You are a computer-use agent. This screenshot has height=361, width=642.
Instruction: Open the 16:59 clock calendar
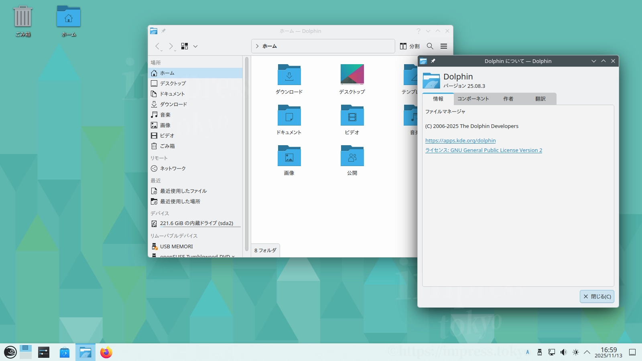608,352
